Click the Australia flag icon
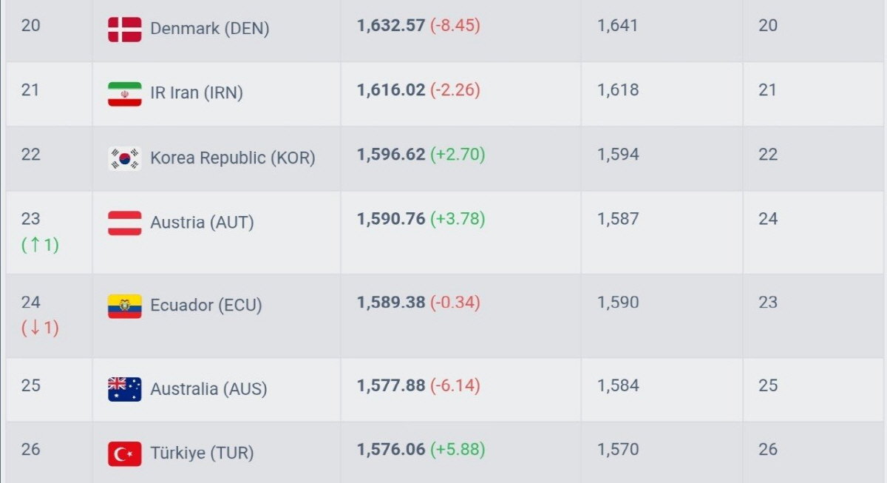 (124, 389)
